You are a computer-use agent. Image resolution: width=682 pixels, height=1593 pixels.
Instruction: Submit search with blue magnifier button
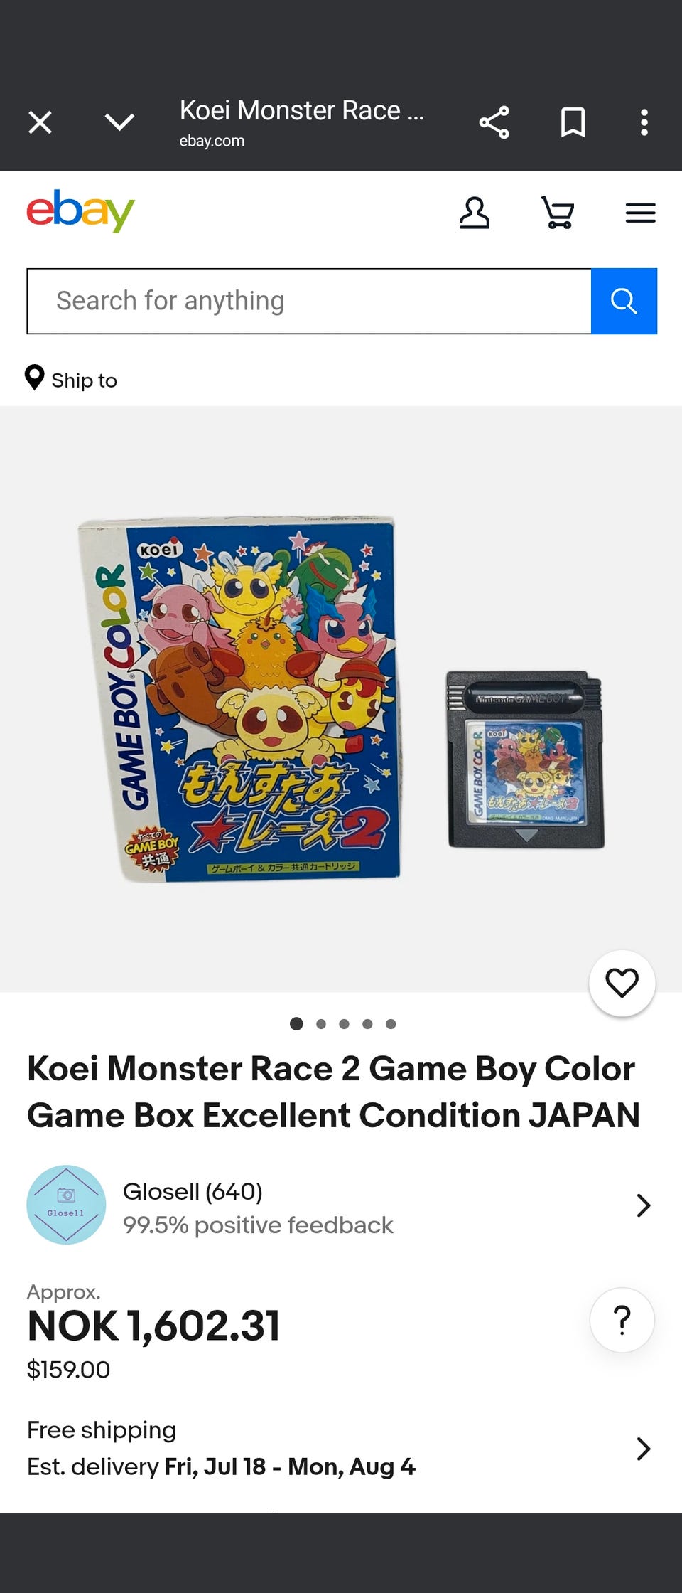[624, 301]
